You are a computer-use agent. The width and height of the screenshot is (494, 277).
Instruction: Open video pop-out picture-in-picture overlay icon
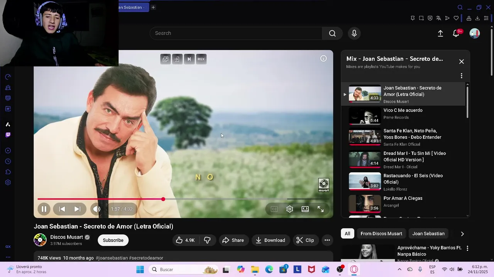pos(165,59)
